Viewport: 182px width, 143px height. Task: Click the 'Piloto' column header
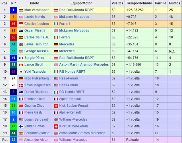[x=35, y=3]
